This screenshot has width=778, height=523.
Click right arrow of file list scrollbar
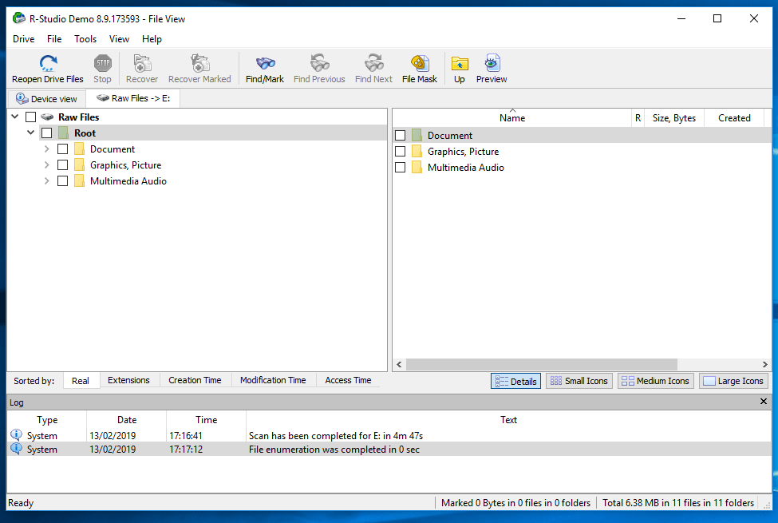pos(764,364)
